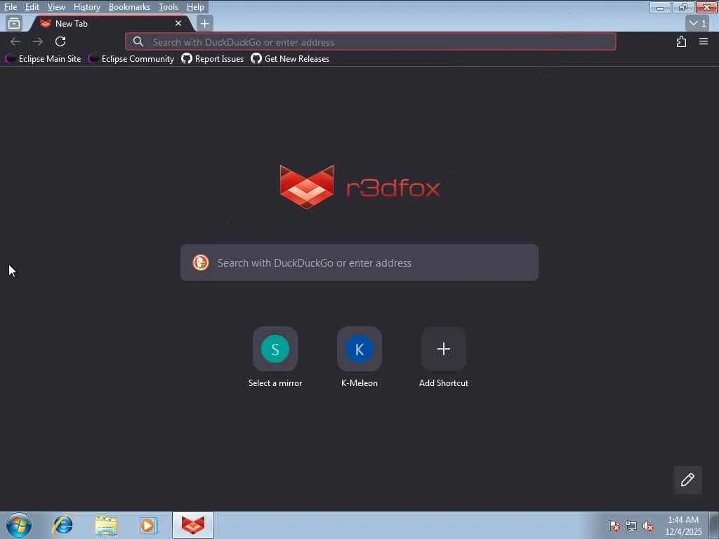The width and height of the screenshot is (719, 539).
Task: Expand the list all tabs dropdown
Action: (x=697, y=23)
